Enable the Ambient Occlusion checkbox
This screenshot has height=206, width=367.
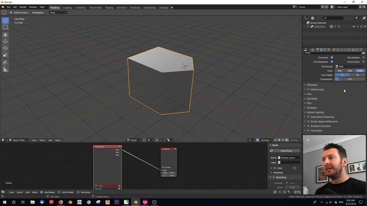pyautogui.click(x=309, y=126)
